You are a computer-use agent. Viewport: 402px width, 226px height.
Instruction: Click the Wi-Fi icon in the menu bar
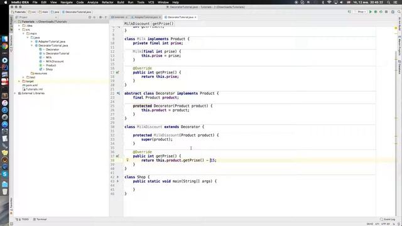[x=329, y=3]
